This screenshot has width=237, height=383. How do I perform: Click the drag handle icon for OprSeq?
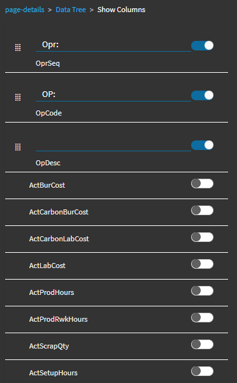coord(18,47)
